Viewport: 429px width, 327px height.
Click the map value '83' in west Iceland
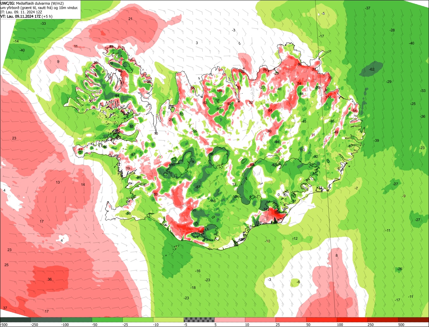click(x=156, y=194)
